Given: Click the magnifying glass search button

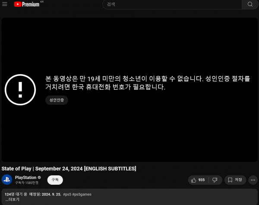Looking at the screenshot, I should point(250,4).
